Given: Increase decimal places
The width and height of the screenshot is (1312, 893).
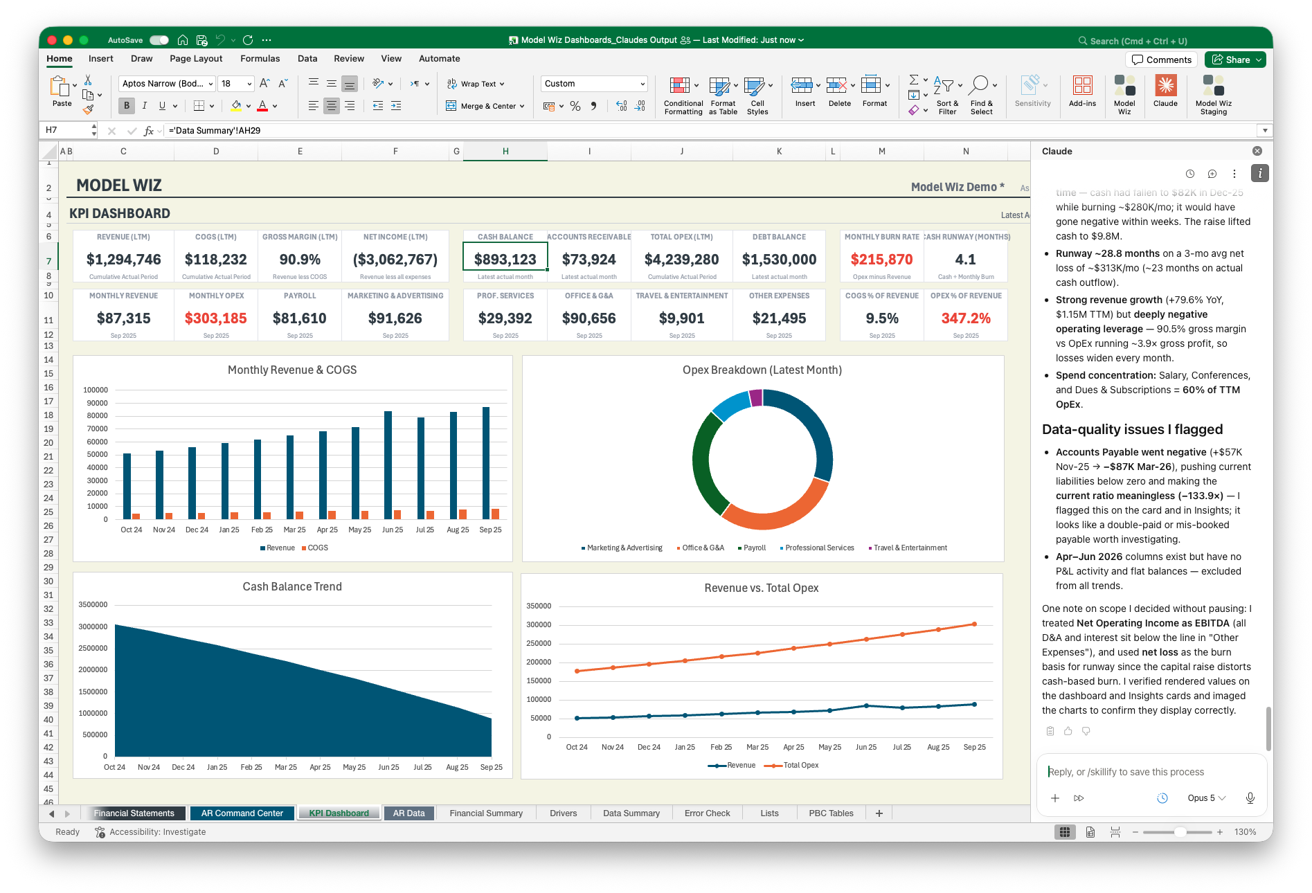Looking at the screenshot, I should click(622, 106).
